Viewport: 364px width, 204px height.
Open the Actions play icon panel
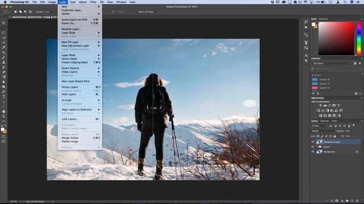pos(306,27)
